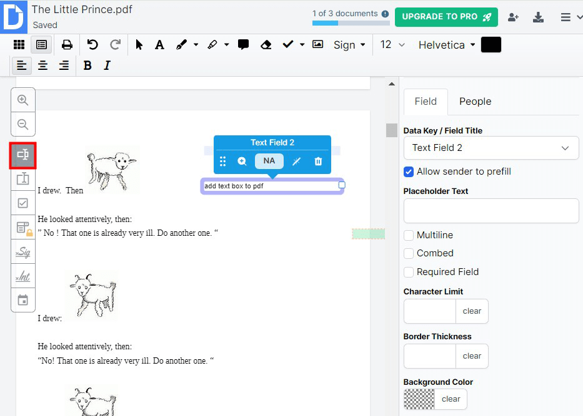Download the document
The image size is (583, 416).
click(x=538, y=17)
